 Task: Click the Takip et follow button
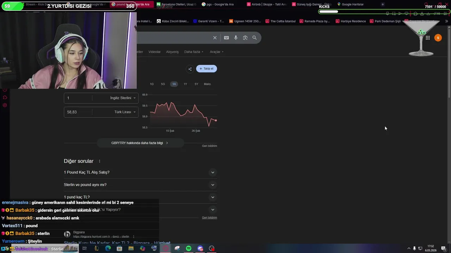[x=206, y=69]
